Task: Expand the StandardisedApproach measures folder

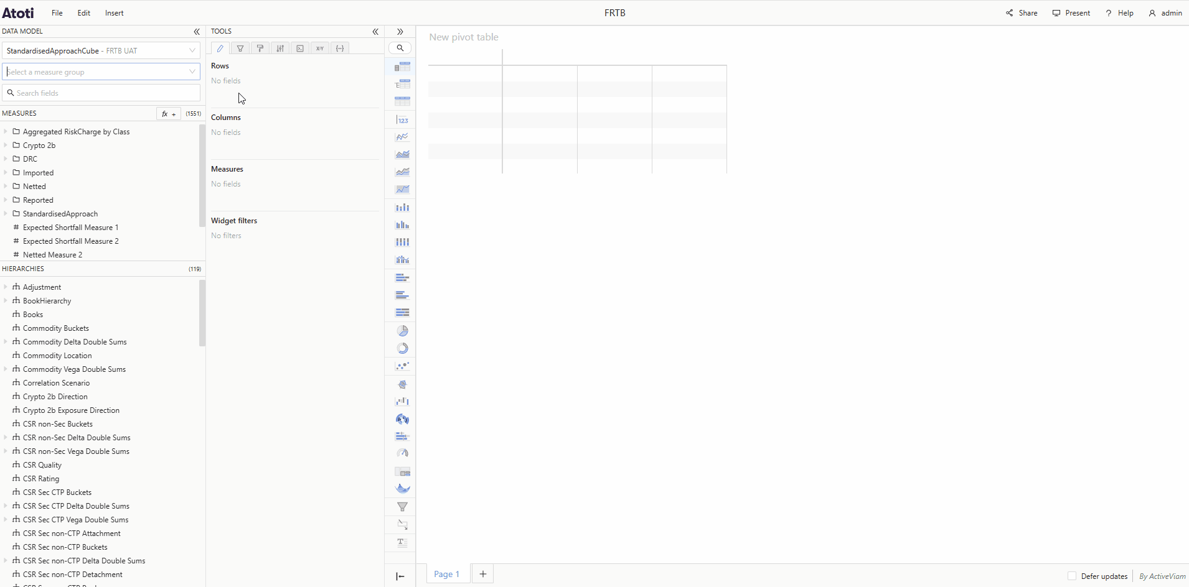Action: (6, 214)
